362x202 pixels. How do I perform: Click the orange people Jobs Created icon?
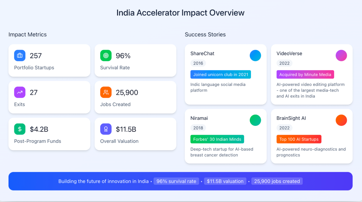(x=106, y=92)
